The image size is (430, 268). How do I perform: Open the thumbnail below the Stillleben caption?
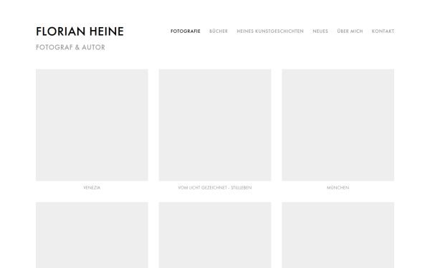[x=215, y=235]
